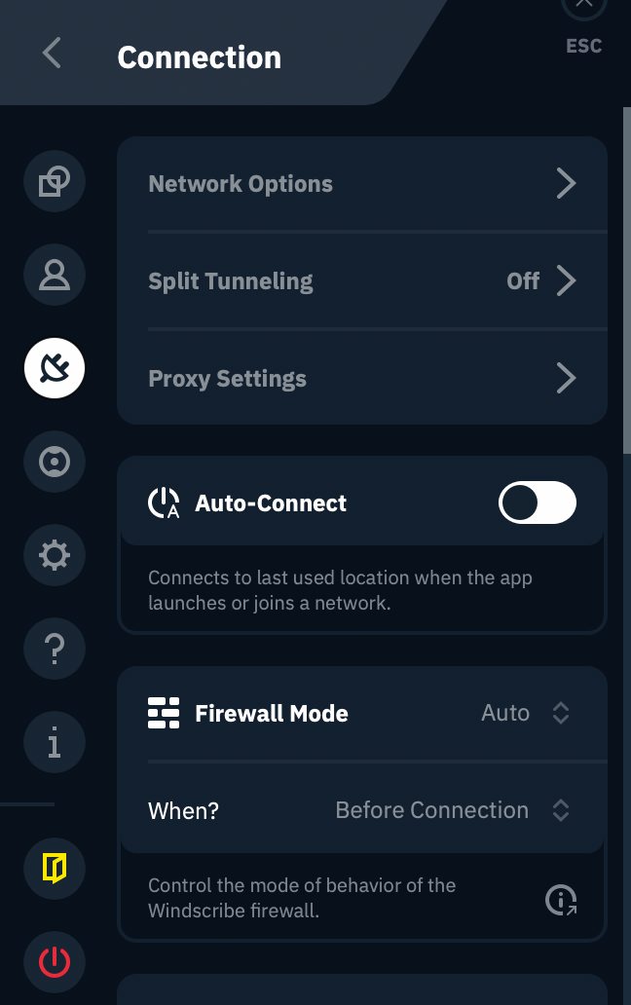Open the When? Before Connection dropdown
The height and width of the screenshot is (1005, 631).
pyautogui.click(x=453, y=810)
